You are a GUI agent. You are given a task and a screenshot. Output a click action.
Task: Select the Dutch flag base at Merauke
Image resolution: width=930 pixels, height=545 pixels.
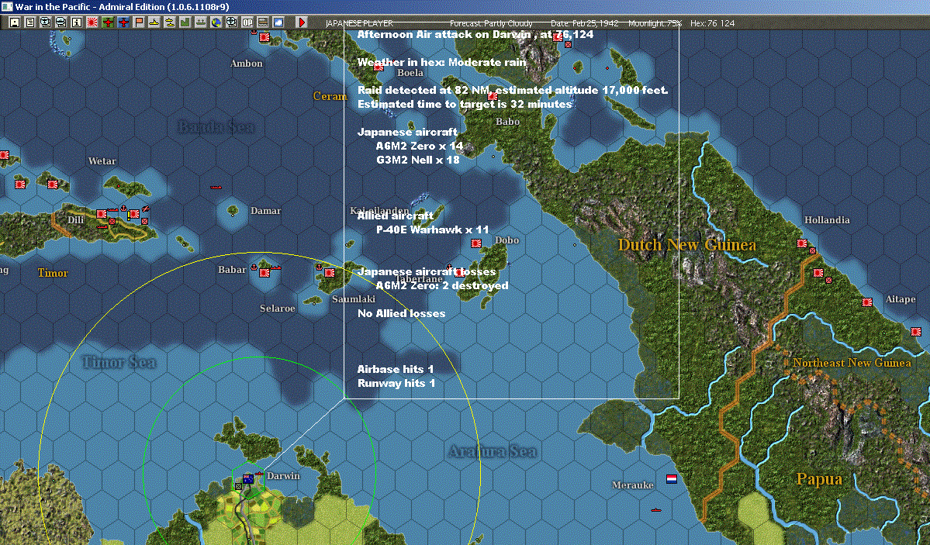(x=672, y=479)
